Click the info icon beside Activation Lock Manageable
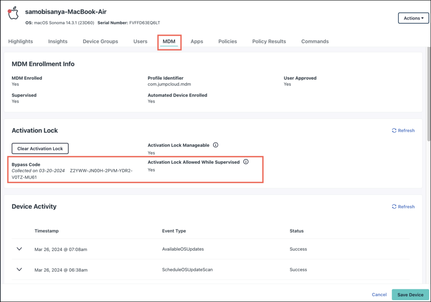 (215, 145)
